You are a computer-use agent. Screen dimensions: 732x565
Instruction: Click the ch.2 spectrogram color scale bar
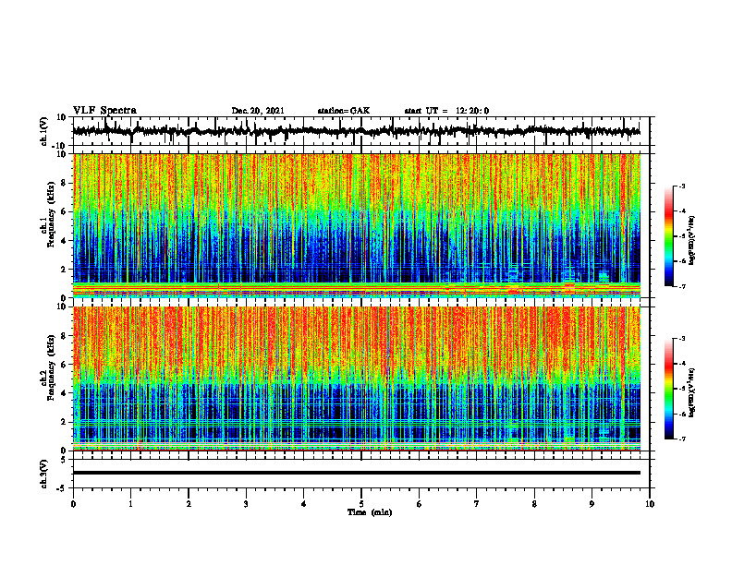click(x=668, y=389)
